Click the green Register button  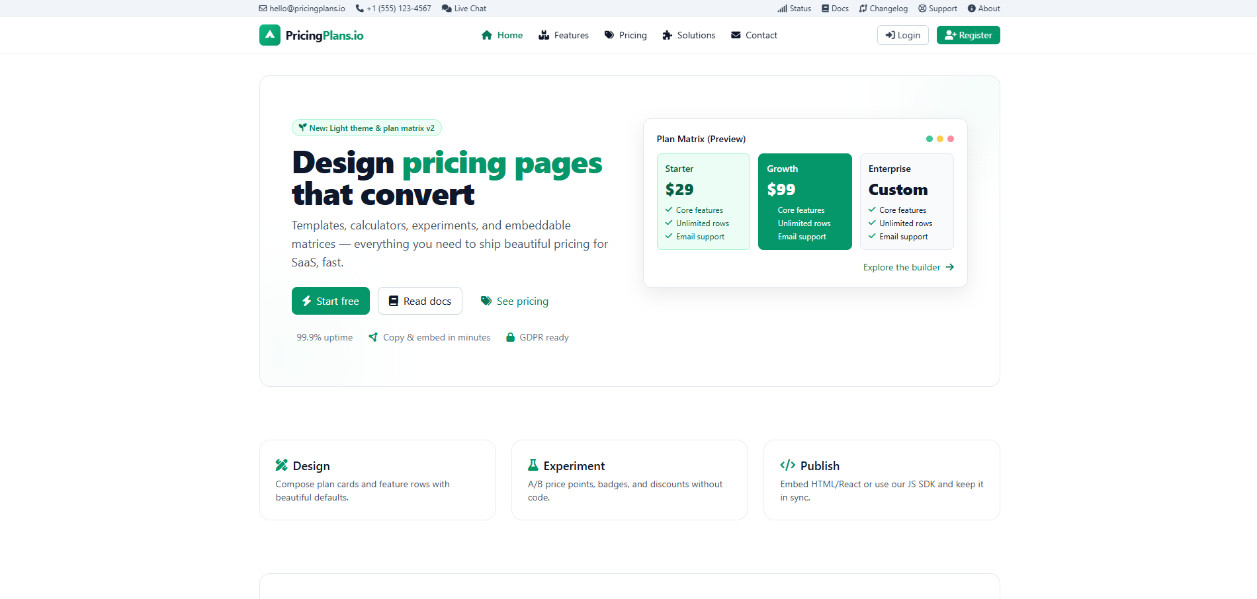pos(969,35)
